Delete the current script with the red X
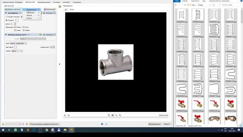Image resolution: width=243 pixels, height=137 pixels. (27, 124)
